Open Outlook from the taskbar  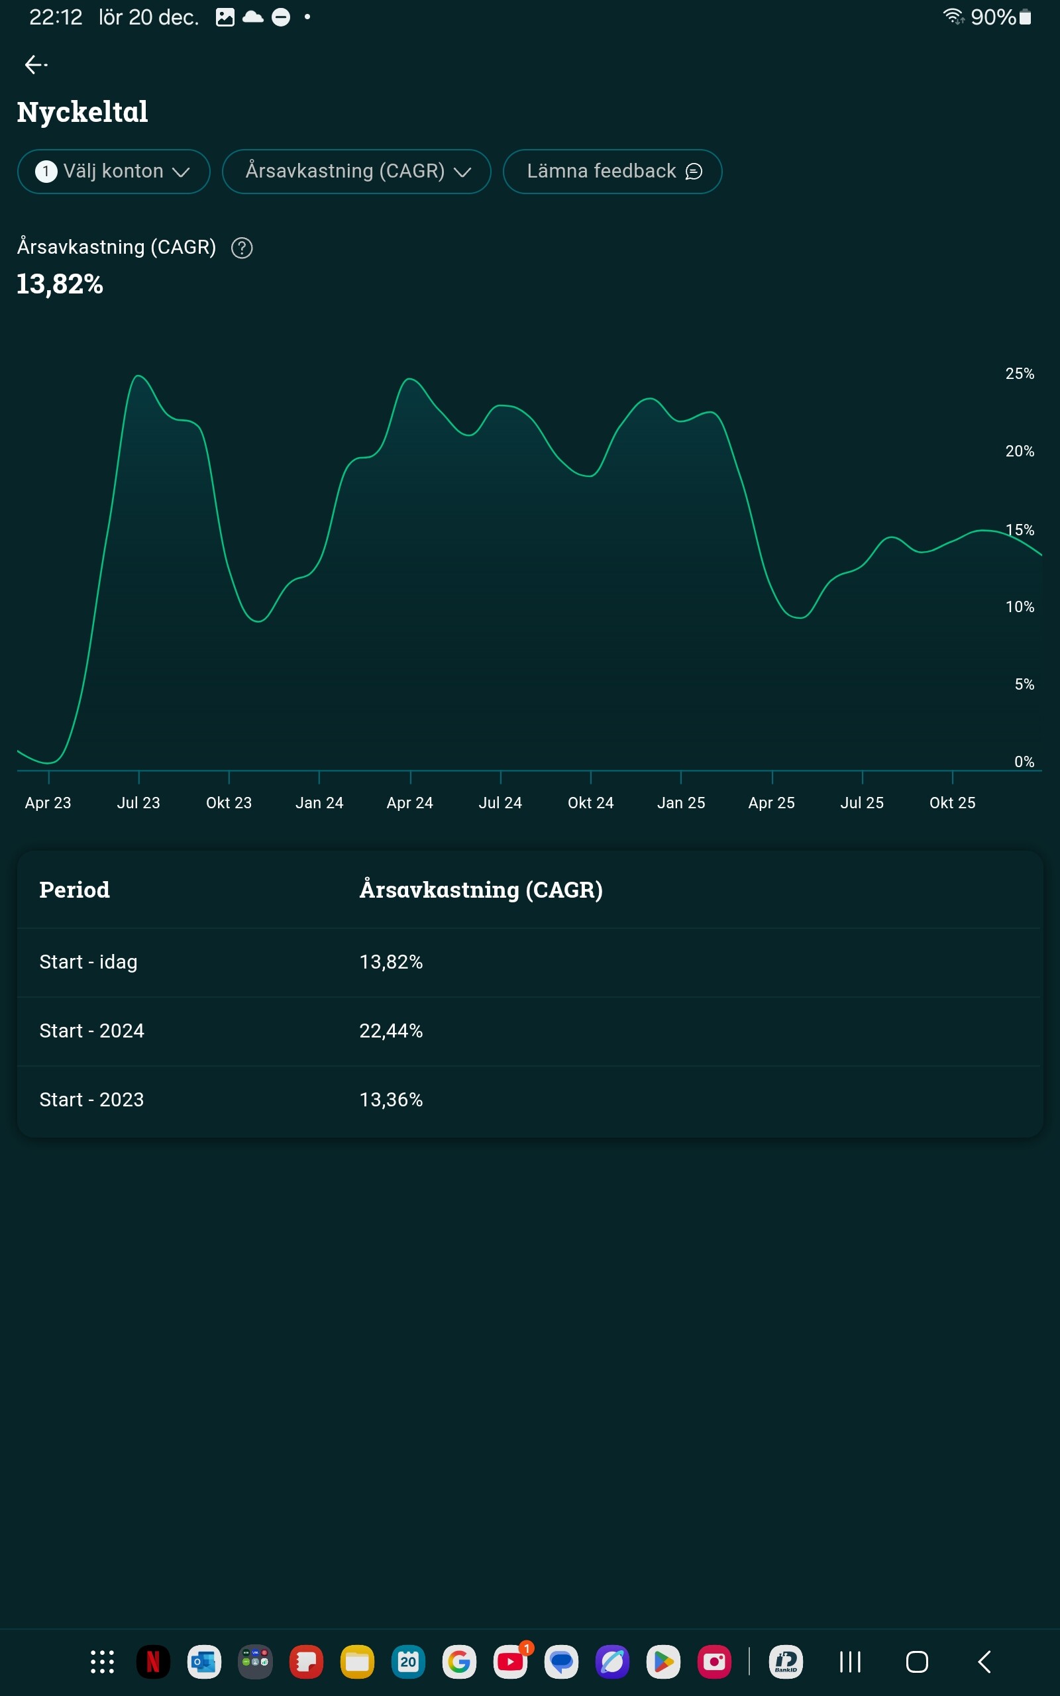[x=204, y=1662]
